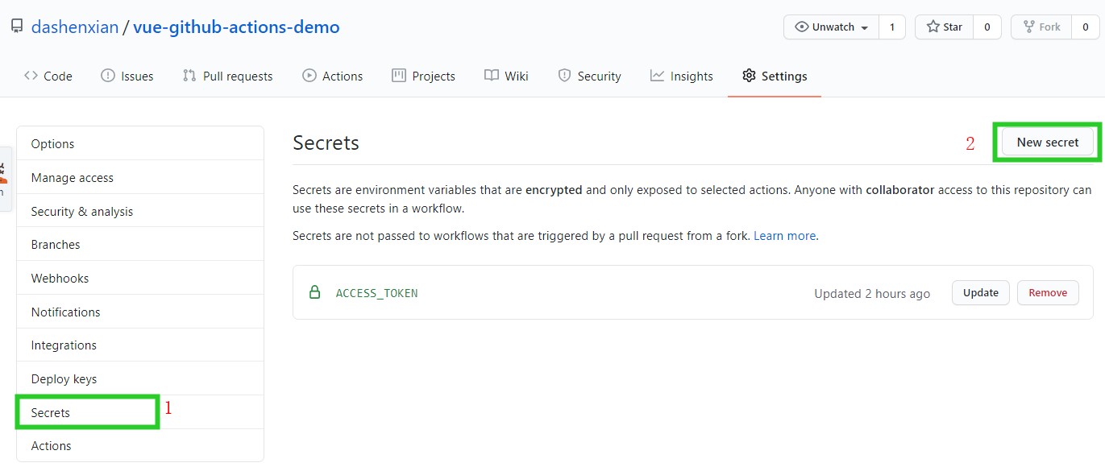Click the New secret button

pyautogui.click(x=1047, y=143)
